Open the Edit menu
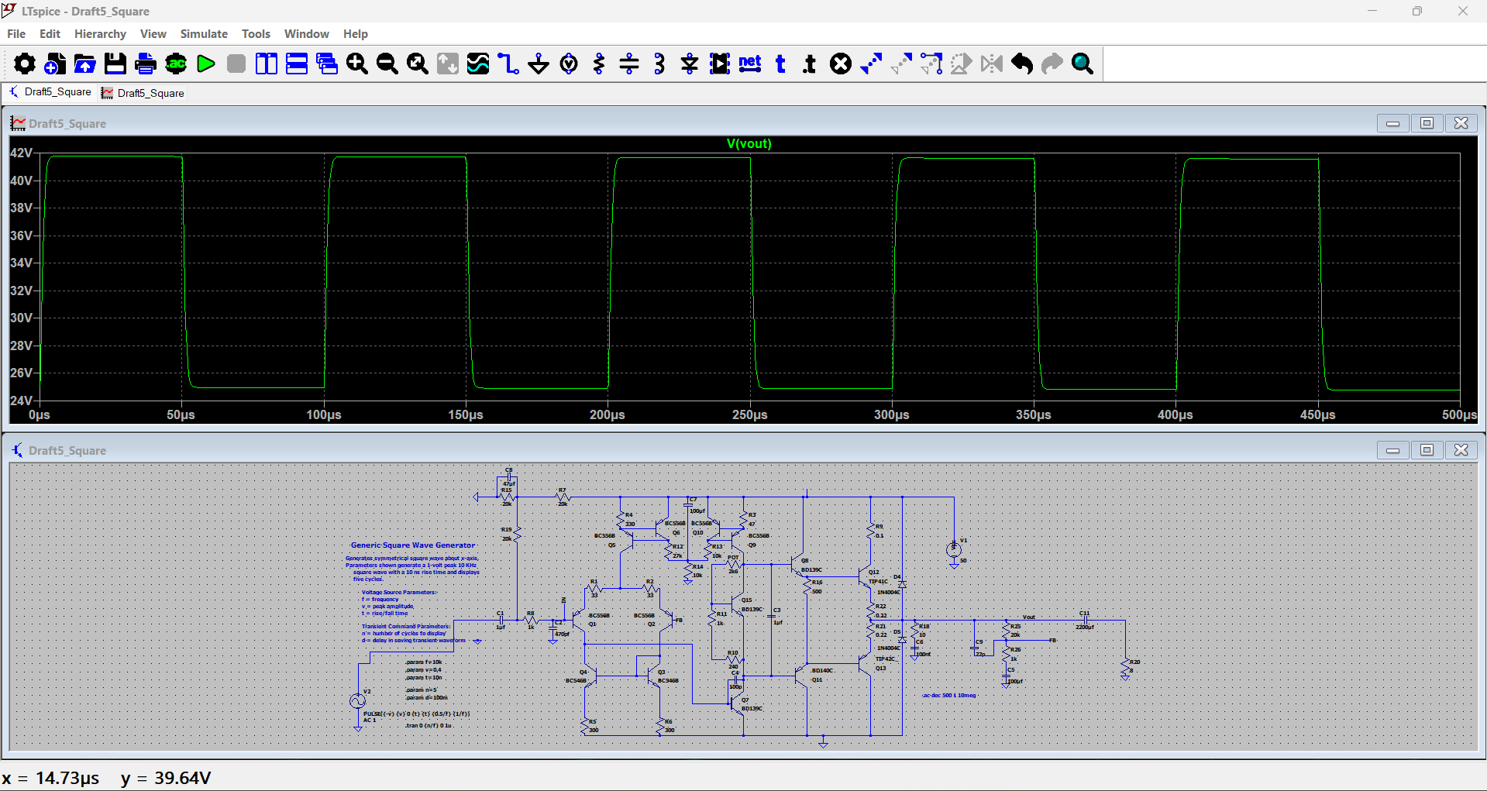This screenshot has height=791, width=1487. click(50, 34)
